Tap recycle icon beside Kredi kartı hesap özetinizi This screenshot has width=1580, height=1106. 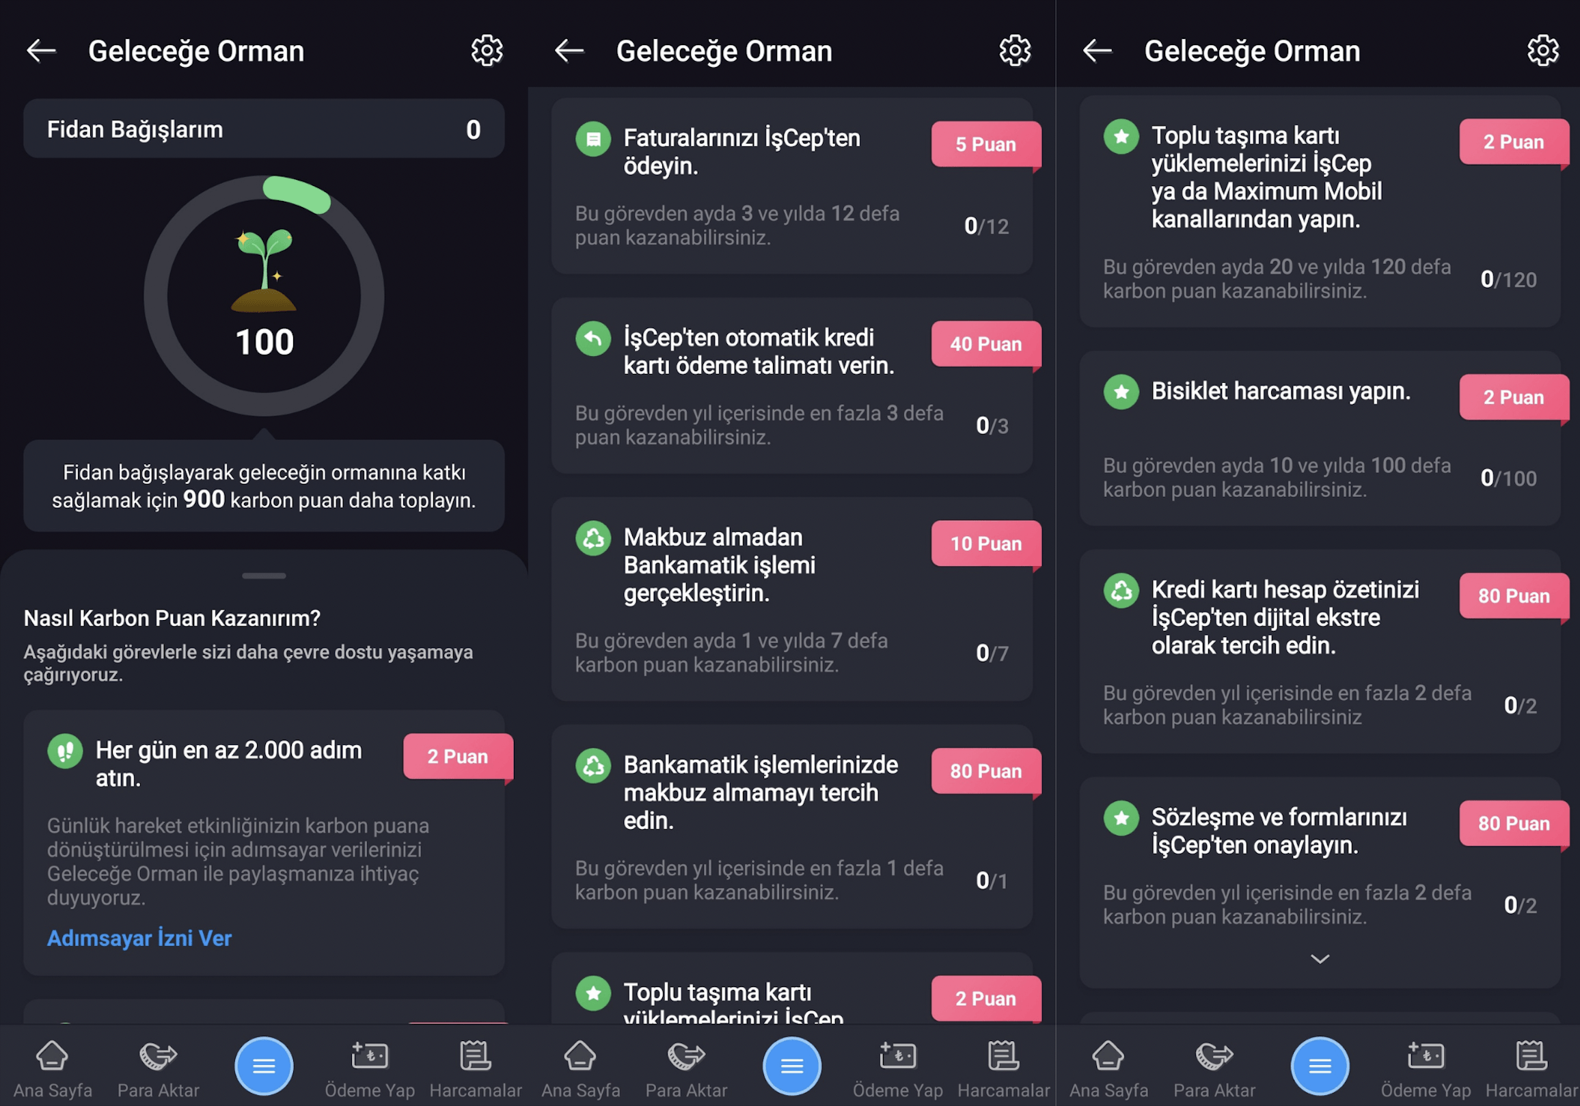(x=1121, y=591)
